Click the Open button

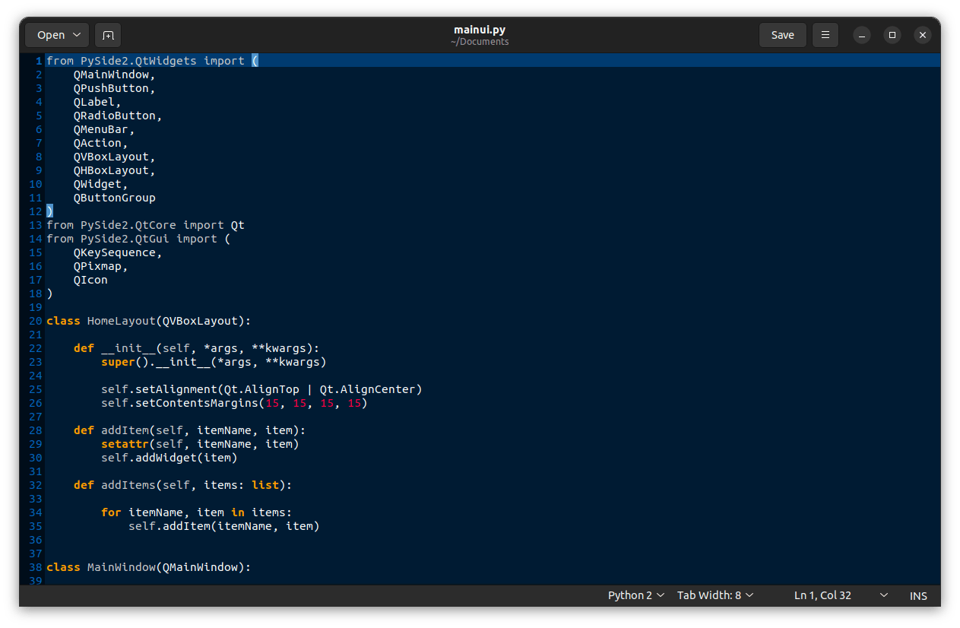tap(57, 35)
